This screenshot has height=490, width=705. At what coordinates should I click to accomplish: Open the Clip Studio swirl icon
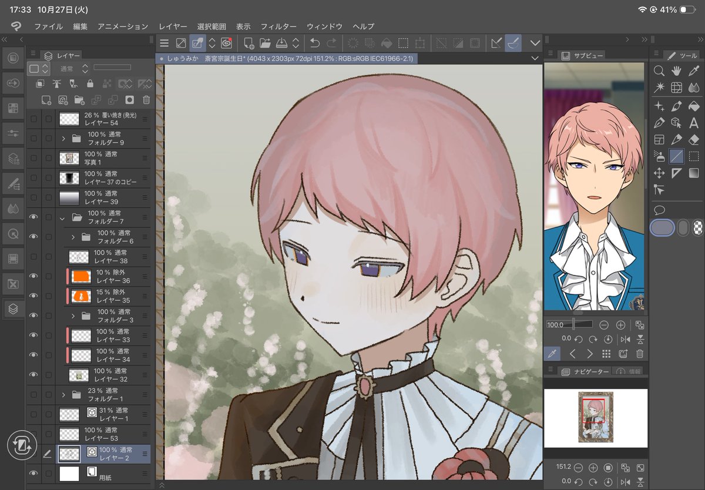point(226,43)
